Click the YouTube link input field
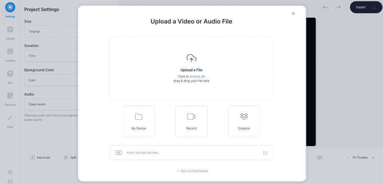Viewport: 383px width, 184px height. point(191,153)
